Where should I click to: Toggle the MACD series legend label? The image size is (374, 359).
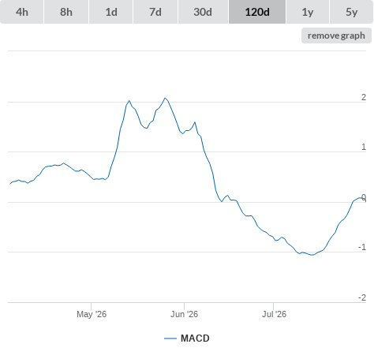[x=195, y=338]
